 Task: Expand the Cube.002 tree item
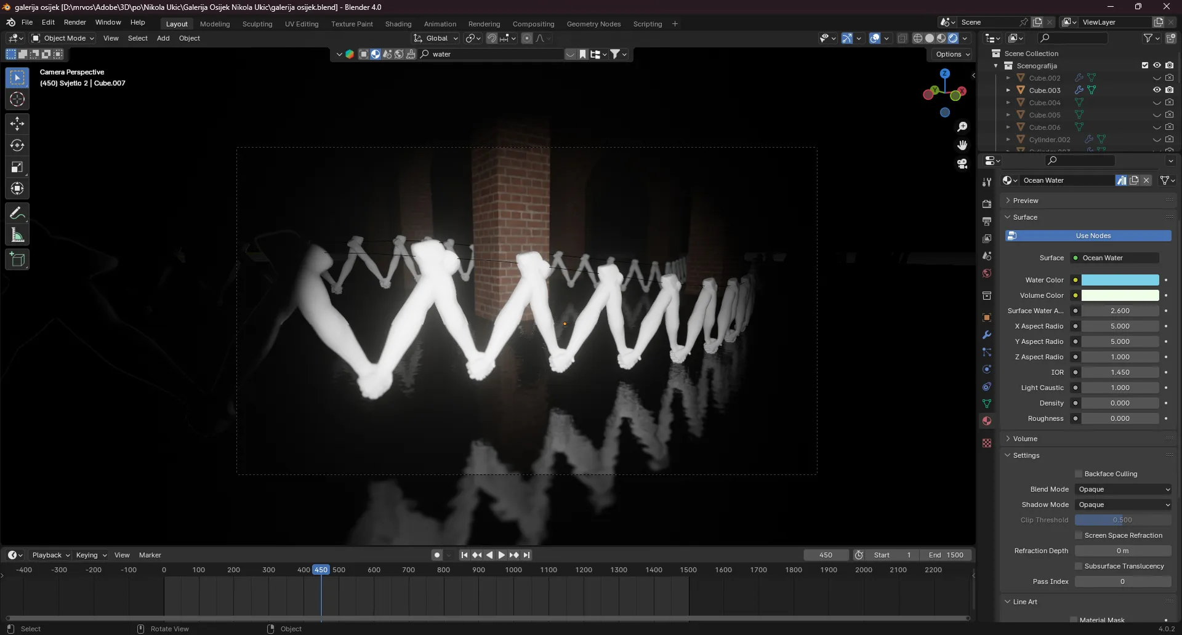coord(1008,78)
